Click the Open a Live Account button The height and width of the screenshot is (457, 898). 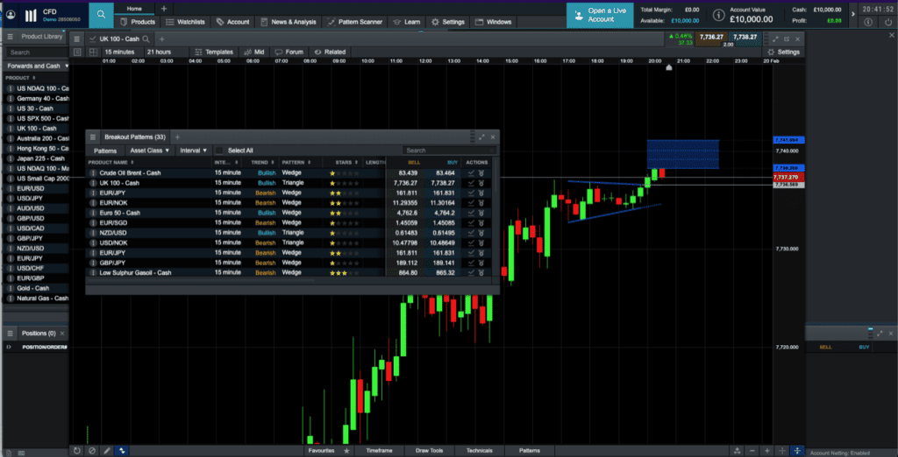602,15
